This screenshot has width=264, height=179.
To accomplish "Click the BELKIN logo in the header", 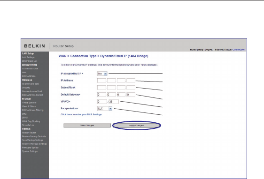I will [34, 46].
